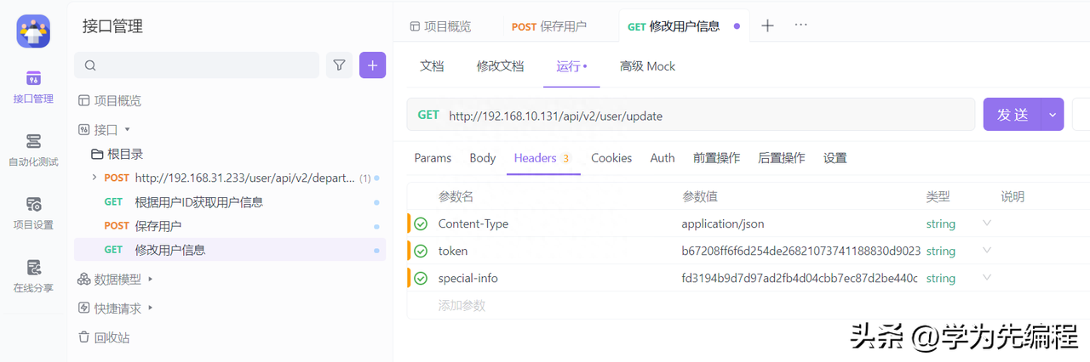Click the filter funnel icon
1090x362 pixels.
click(339, 65)
